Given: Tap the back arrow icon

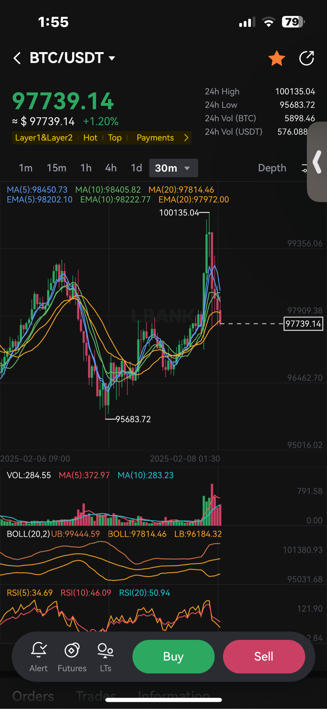Looking at the screenshot, I should tap(17, 58).
